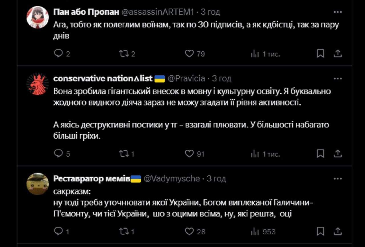Open the @Pravicia tweet's timestamp link
Viewport: 365px width, 247px height.
[x=222, y=78]
